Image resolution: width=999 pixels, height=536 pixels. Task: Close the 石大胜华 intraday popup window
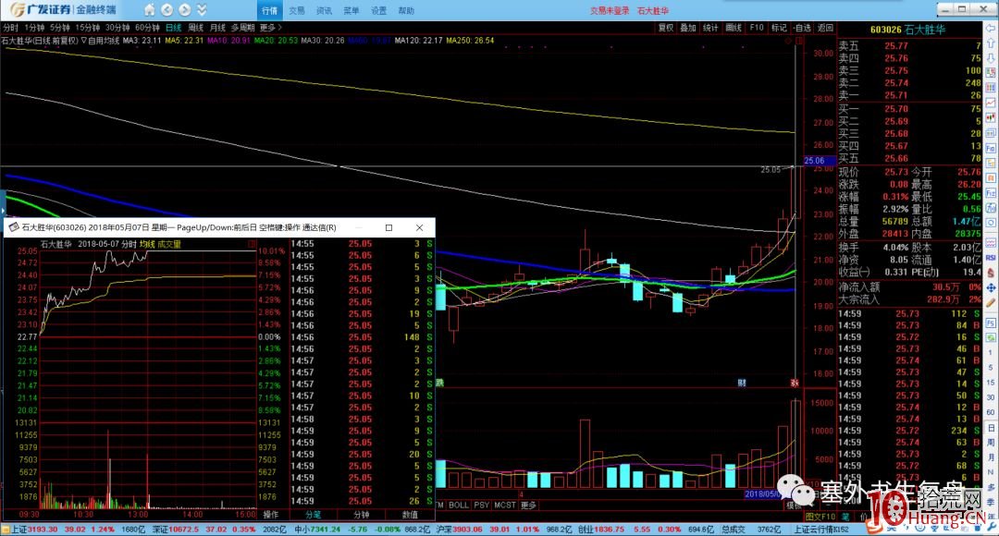[x=419, y=227]
